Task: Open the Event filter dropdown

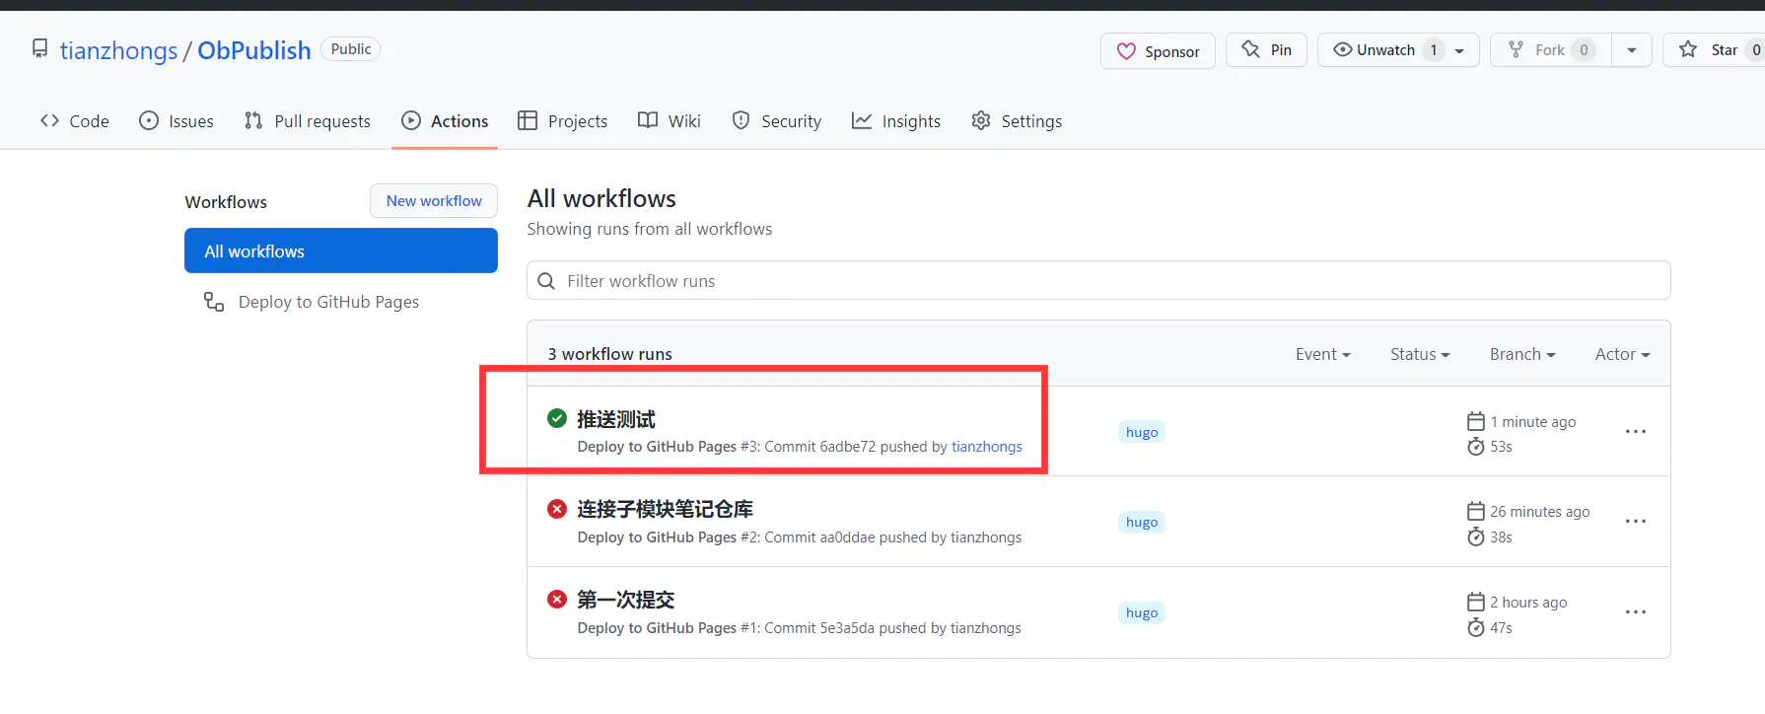Action: click(1322, 354)
